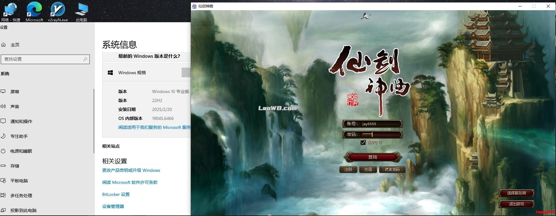Select the 屏幕 display icon in Settings sidebar

[x=3, y=91]
